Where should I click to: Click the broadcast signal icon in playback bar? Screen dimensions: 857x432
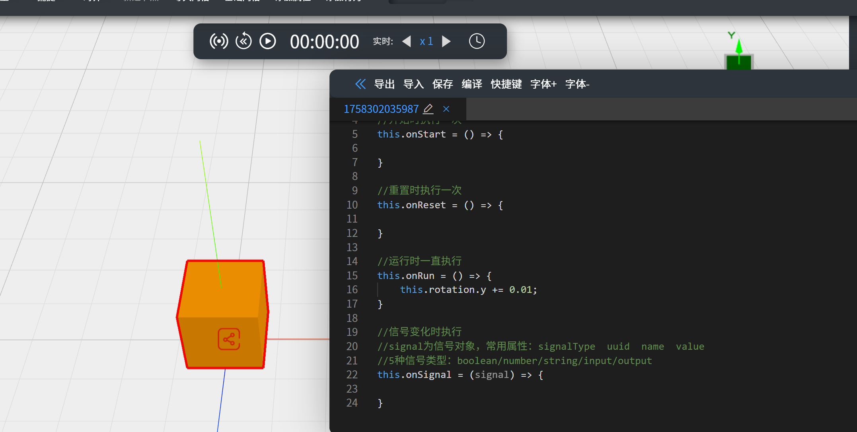[x=219, y=41]
